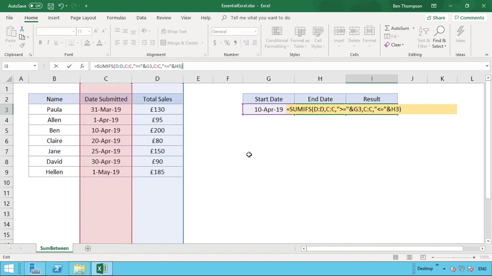
Task: Toggle Italic formatting
Action: [x=48, y=43]
